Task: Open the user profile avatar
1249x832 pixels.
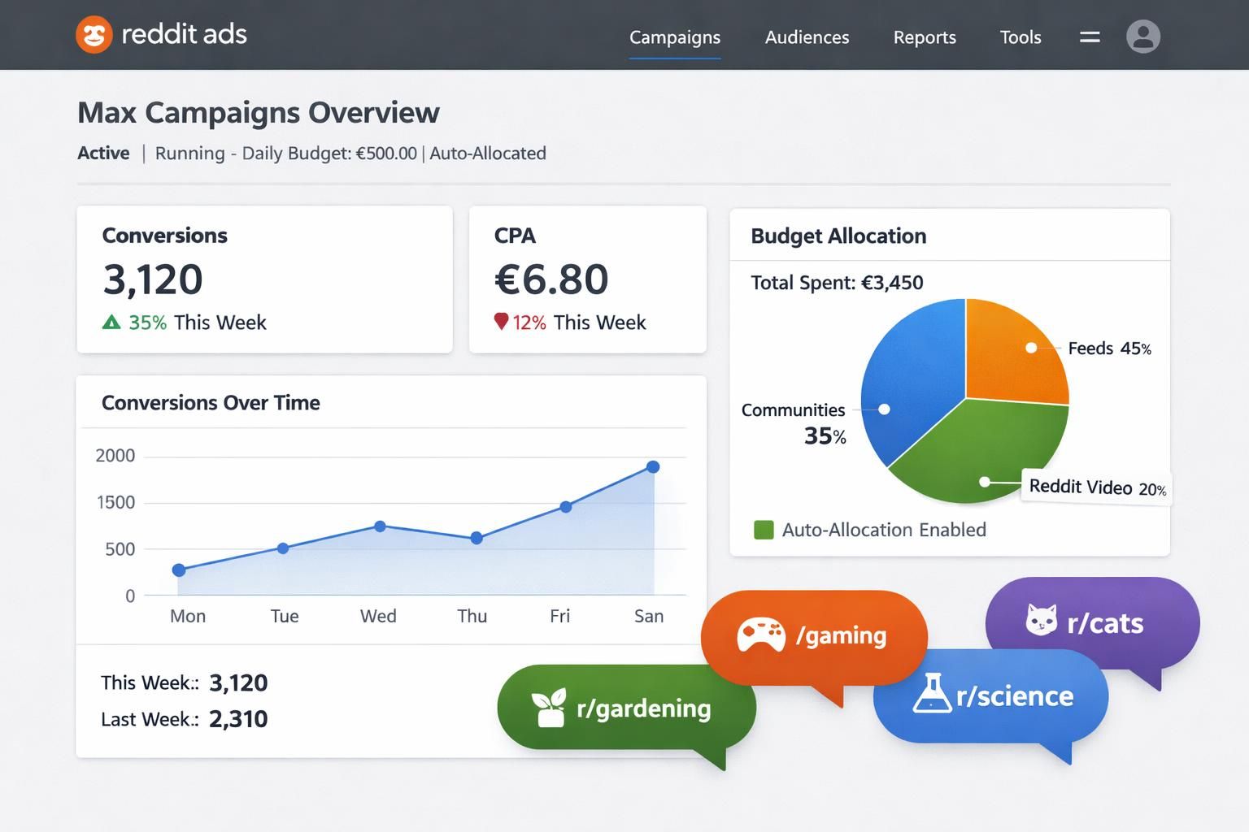Action: (1142, 37)
